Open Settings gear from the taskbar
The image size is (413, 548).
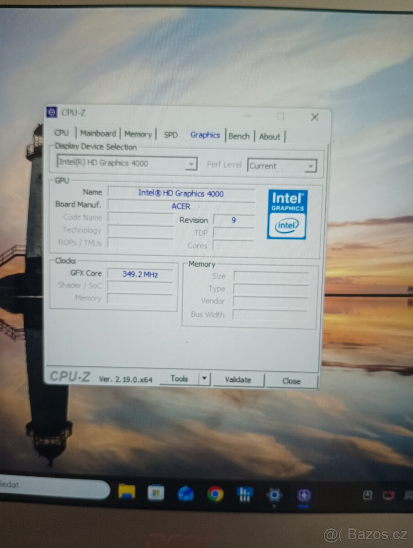pyautogui.click(x=274, y=495)
